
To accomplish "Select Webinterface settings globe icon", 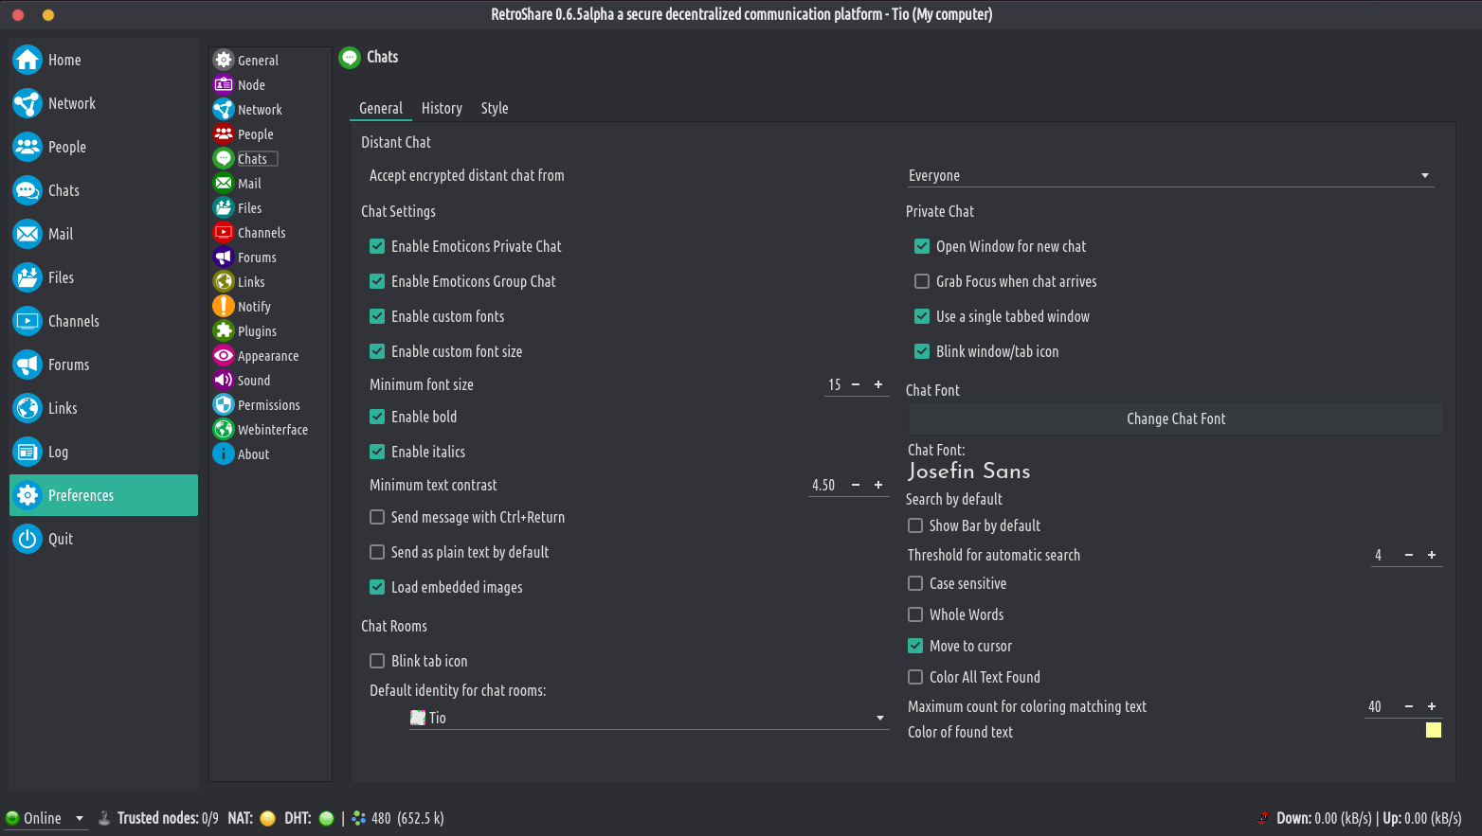I will pyautogui.click(x=224, y=429).
